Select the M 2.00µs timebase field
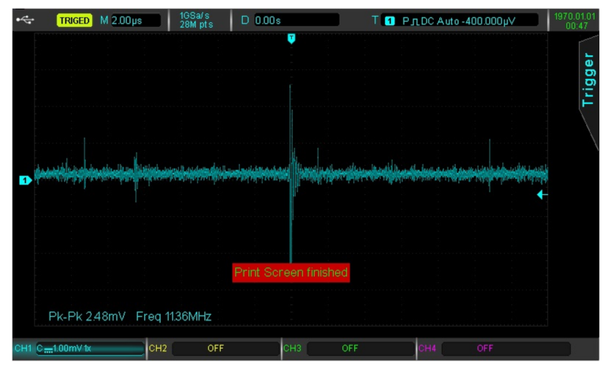 pos(128,20)
